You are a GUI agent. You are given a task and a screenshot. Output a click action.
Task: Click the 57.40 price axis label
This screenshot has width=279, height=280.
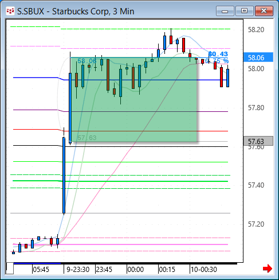[256, 185]
